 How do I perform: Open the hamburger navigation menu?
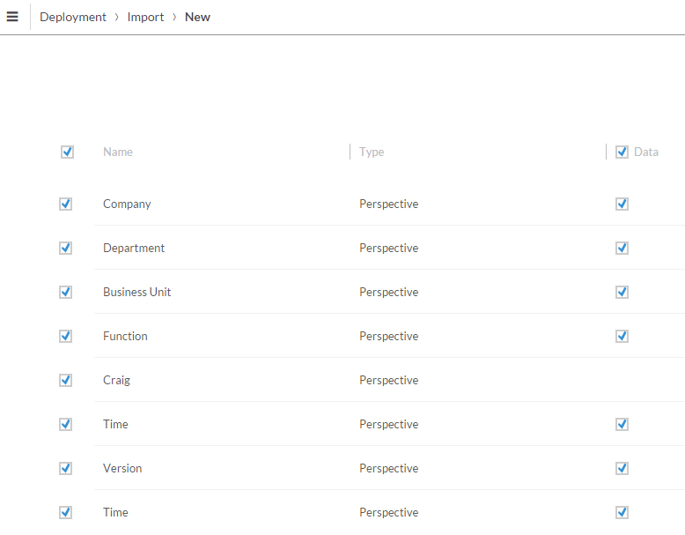click(x=12, y=17)
